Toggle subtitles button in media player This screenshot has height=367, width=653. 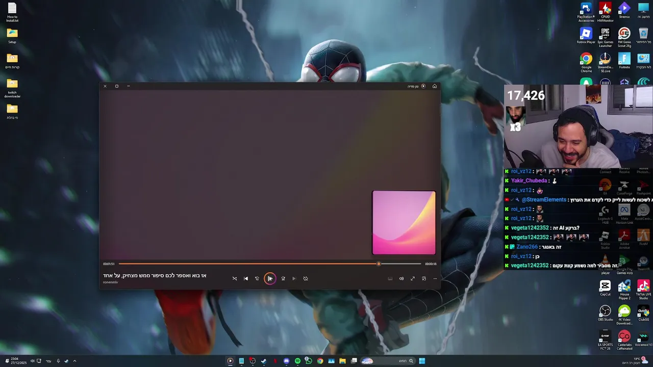[x=390, y=278]
